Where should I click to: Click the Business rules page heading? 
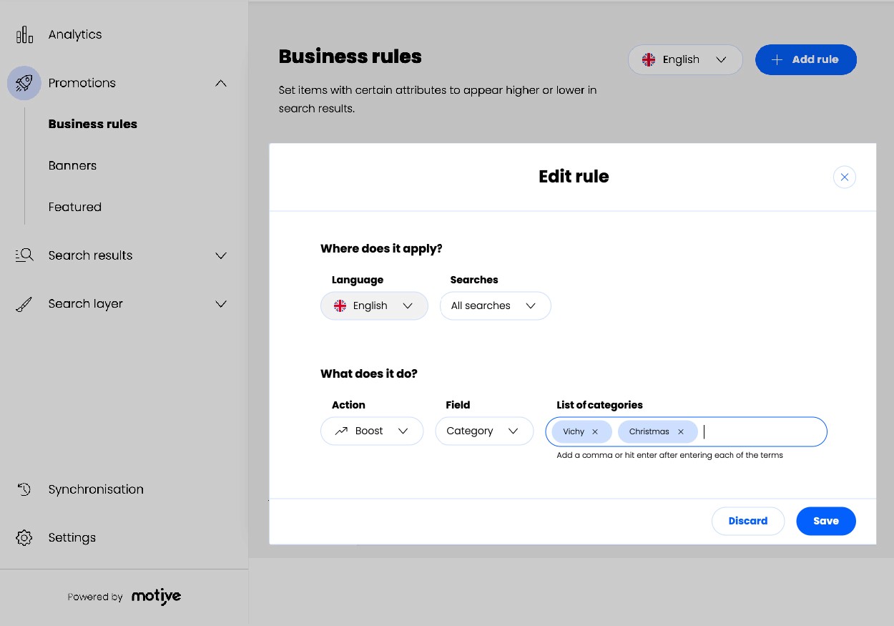(350, 57)
